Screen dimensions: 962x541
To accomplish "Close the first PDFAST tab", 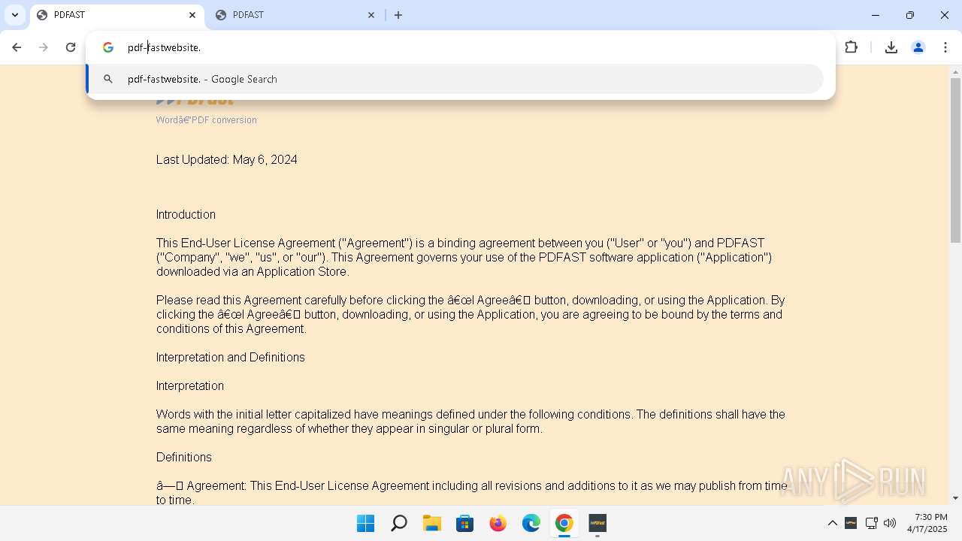I will (x=192, y=15).
